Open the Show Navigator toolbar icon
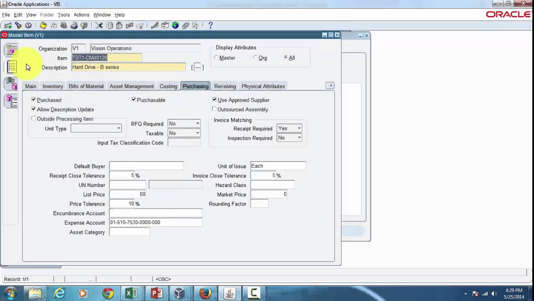534x301 pixels. (28, 26)
